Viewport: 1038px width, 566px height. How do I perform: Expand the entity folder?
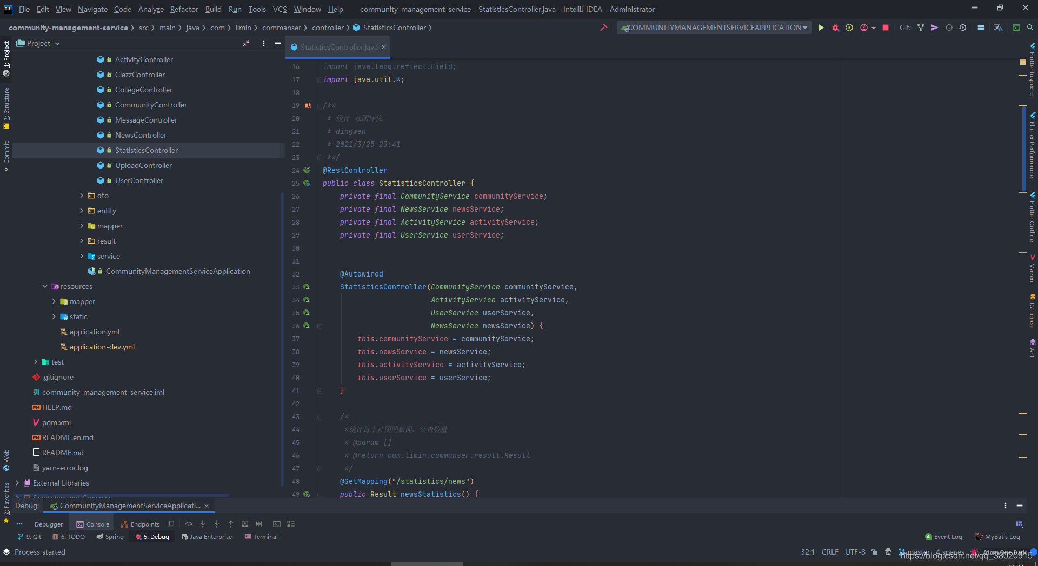click(x=82, y=211)
